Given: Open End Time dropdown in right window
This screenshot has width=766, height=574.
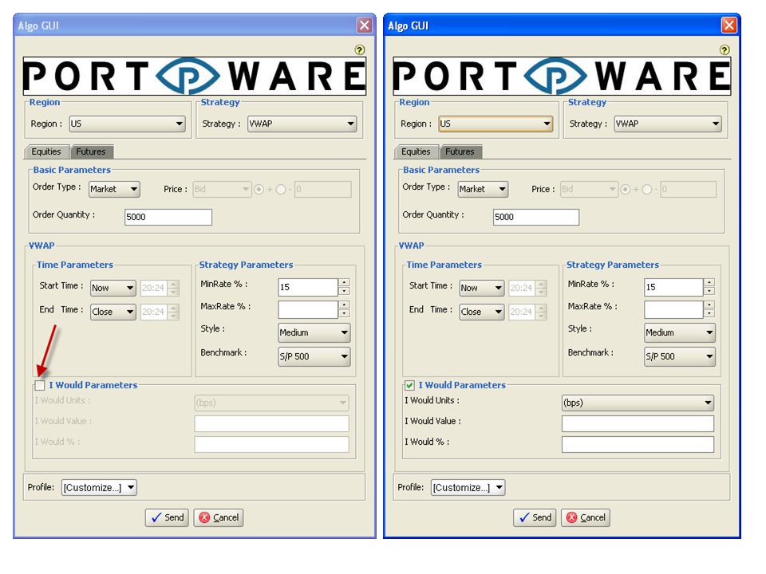Looking at the screenshot, I should [481, 312].
